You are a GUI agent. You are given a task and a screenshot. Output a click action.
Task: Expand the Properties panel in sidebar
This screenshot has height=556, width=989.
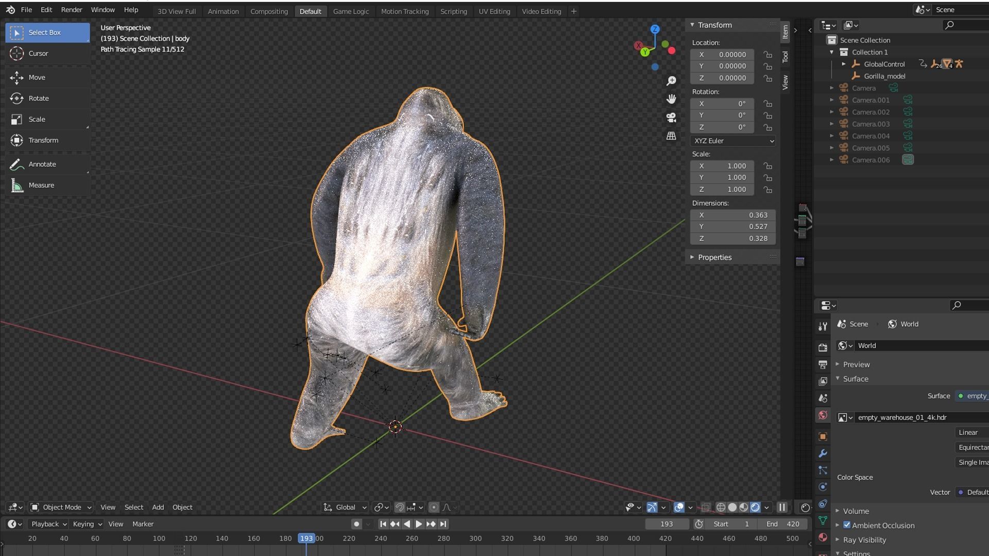(692, 257)
